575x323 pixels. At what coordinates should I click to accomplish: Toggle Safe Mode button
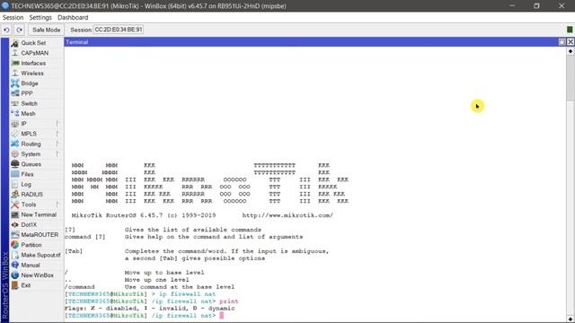(x=46, y=30)
